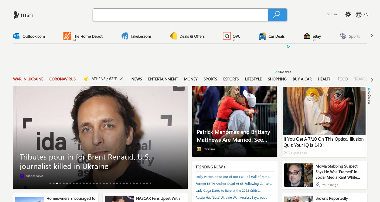Click the Deals & Offers shortcut label
The width and height of the screenshot is (380, 202).
click(x=192, y=36)
